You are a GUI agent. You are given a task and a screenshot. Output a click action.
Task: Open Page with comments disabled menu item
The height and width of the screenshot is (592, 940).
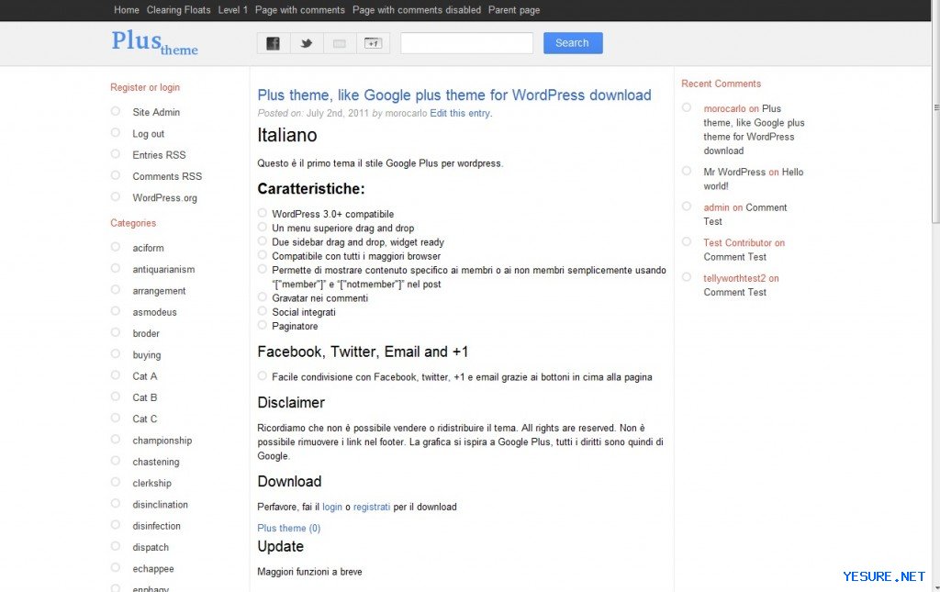[x=417, y=10]
